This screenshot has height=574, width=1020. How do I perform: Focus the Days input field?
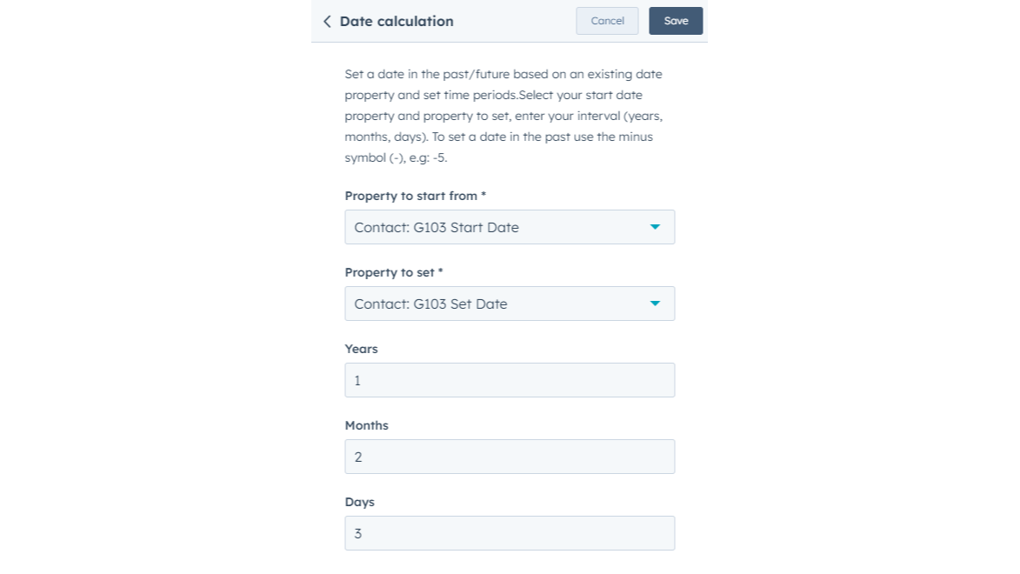[510, 533]
